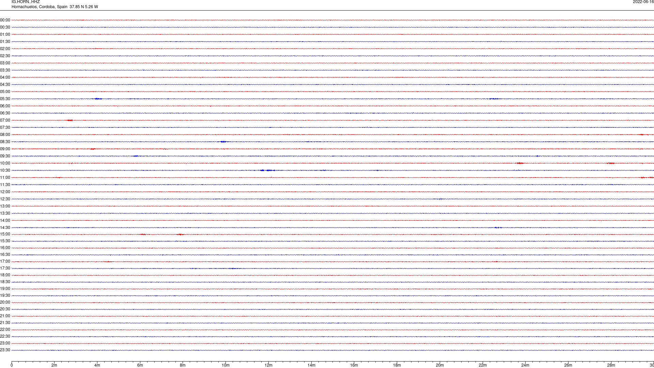Click the red burst on 10:00 trace near 28m
Viewport: 654px width, 368px height.
(x=610, y=163)
